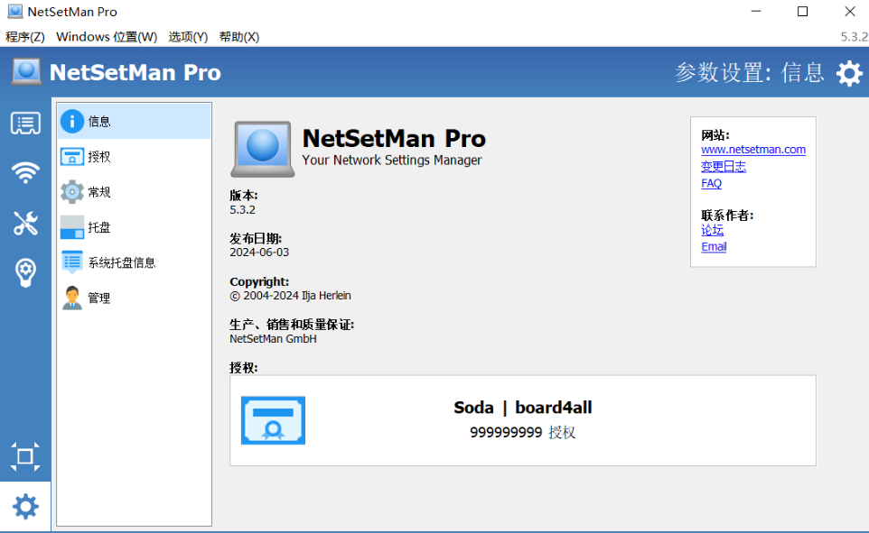The height and width of the screenshot is (533, 869).
Task: Select the 管理 settings page
Action: coord(134,298)
